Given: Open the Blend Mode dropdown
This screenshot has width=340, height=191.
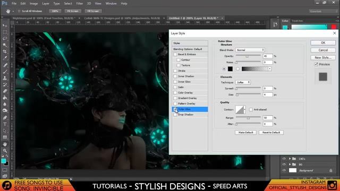Looking at the screenshot, I should 250,50.
